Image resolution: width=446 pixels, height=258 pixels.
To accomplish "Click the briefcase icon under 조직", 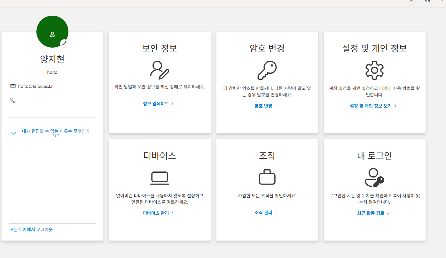I will tap(267, 177).
